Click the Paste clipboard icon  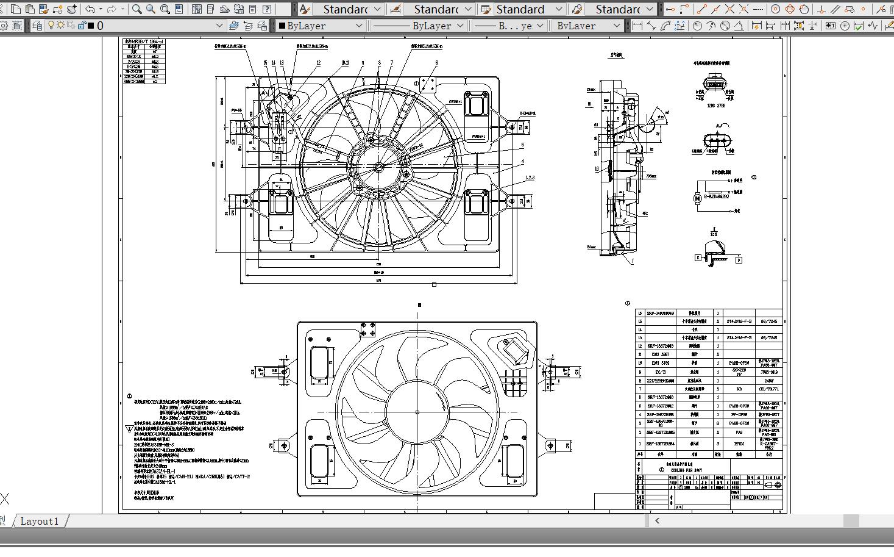(x=30, y=9)
